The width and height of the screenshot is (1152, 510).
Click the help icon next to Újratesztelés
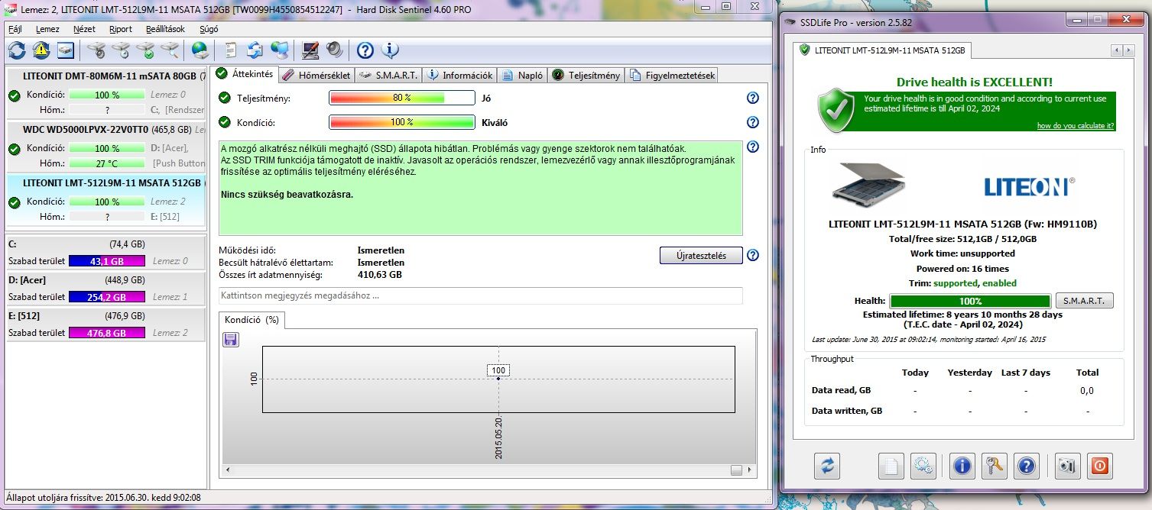753,255
